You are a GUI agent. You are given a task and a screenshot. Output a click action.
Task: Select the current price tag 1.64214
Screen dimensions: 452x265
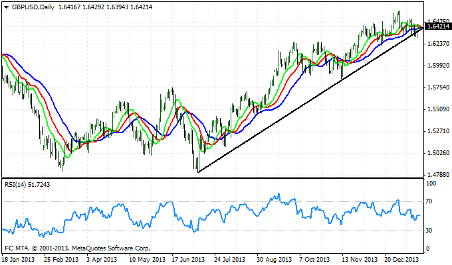coord(439,26)
